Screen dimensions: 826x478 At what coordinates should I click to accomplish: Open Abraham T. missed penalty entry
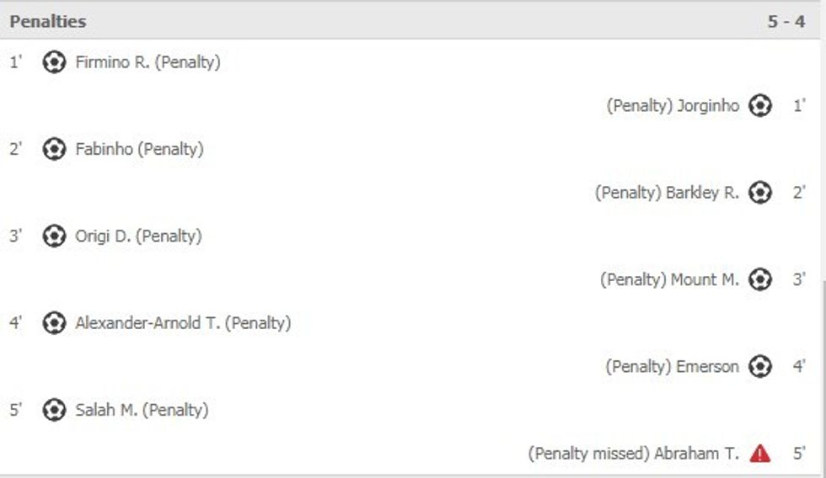(634, 454)
